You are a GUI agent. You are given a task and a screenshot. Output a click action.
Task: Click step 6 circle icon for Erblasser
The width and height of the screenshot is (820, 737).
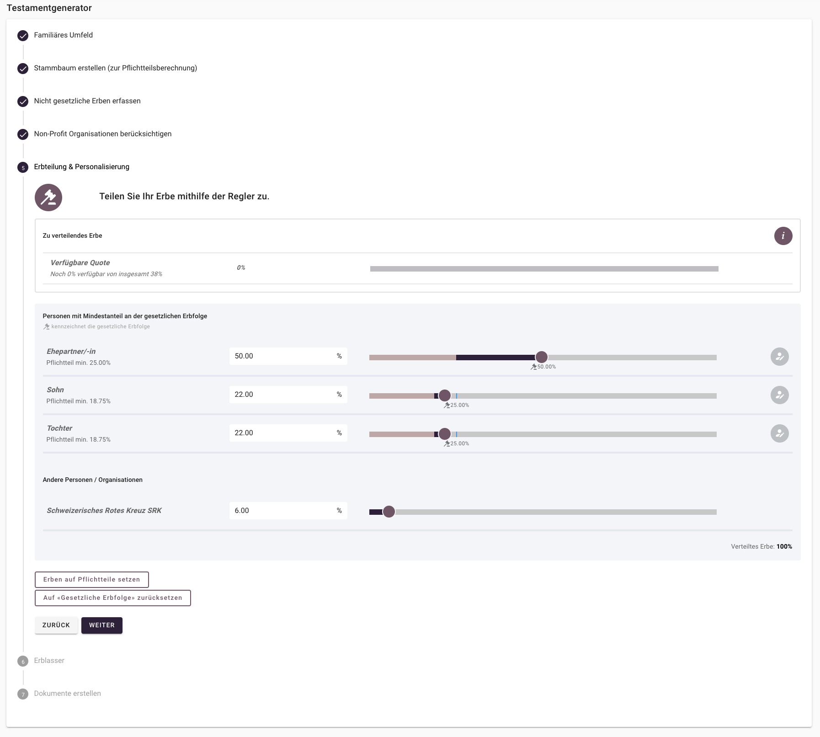23,661
